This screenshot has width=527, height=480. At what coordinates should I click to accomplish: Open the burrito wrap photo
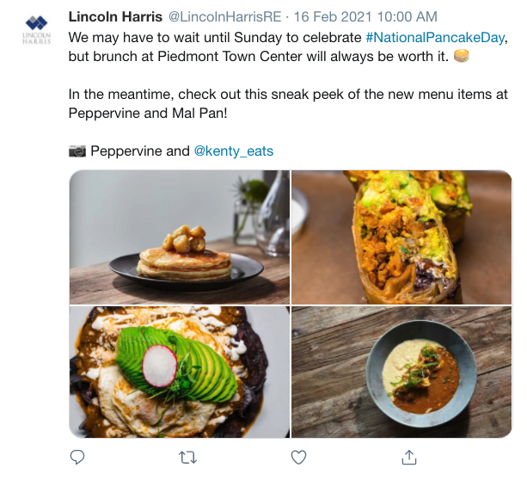(x=402, y=237)
